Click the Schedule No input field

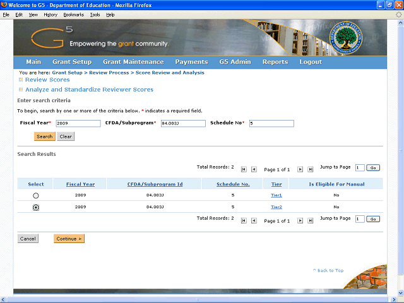[x=271, y=124]
